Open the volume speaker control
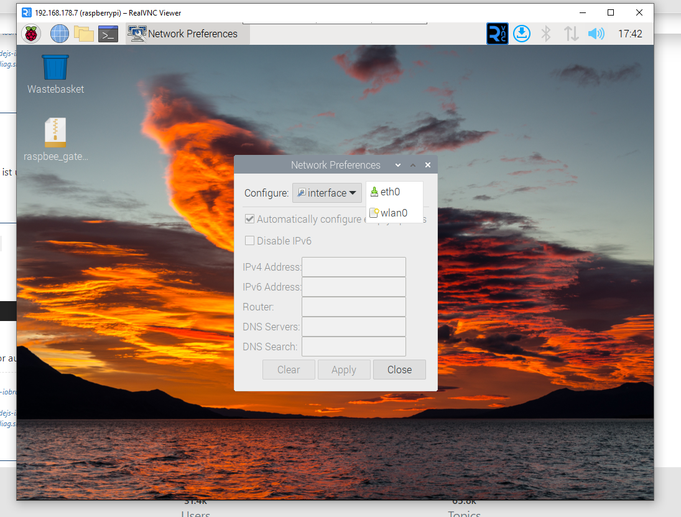 [596, 34]
